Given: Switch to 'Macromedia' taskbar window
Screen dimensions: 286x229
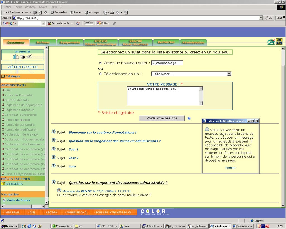Looking at the screenshot, I should click(62, 226).
